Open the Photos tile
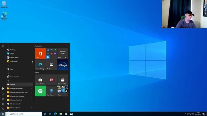This screenshot has height=116, width=207. point(51,65)
